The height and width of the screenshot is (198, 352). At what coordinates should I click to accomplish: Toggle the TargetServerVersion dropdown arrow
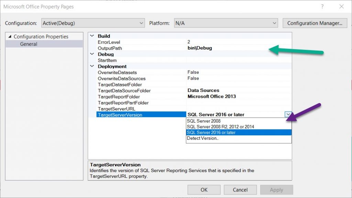point(288,115)
